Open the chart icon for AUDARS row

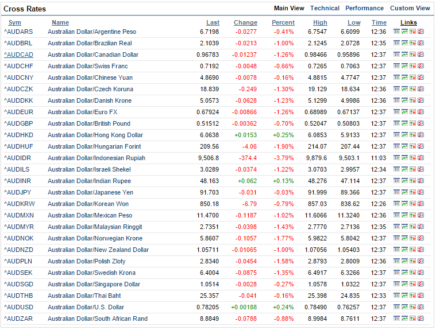[405, 32]
